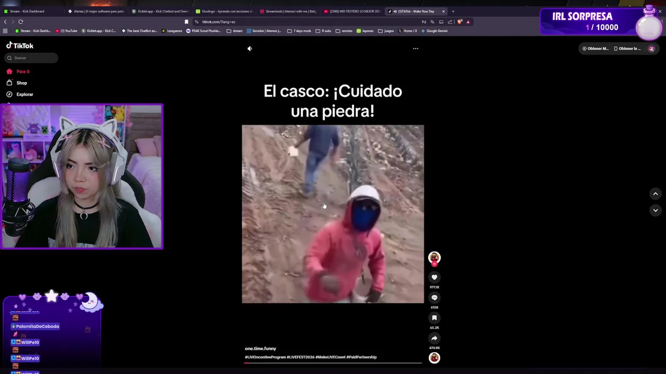Open the PEAK Scout Plushie bookmark

pos(204,31)
